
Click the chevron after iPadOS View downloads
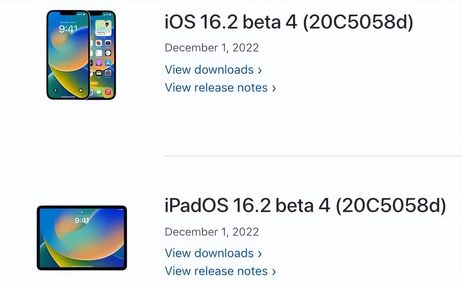tap(260, 253)
